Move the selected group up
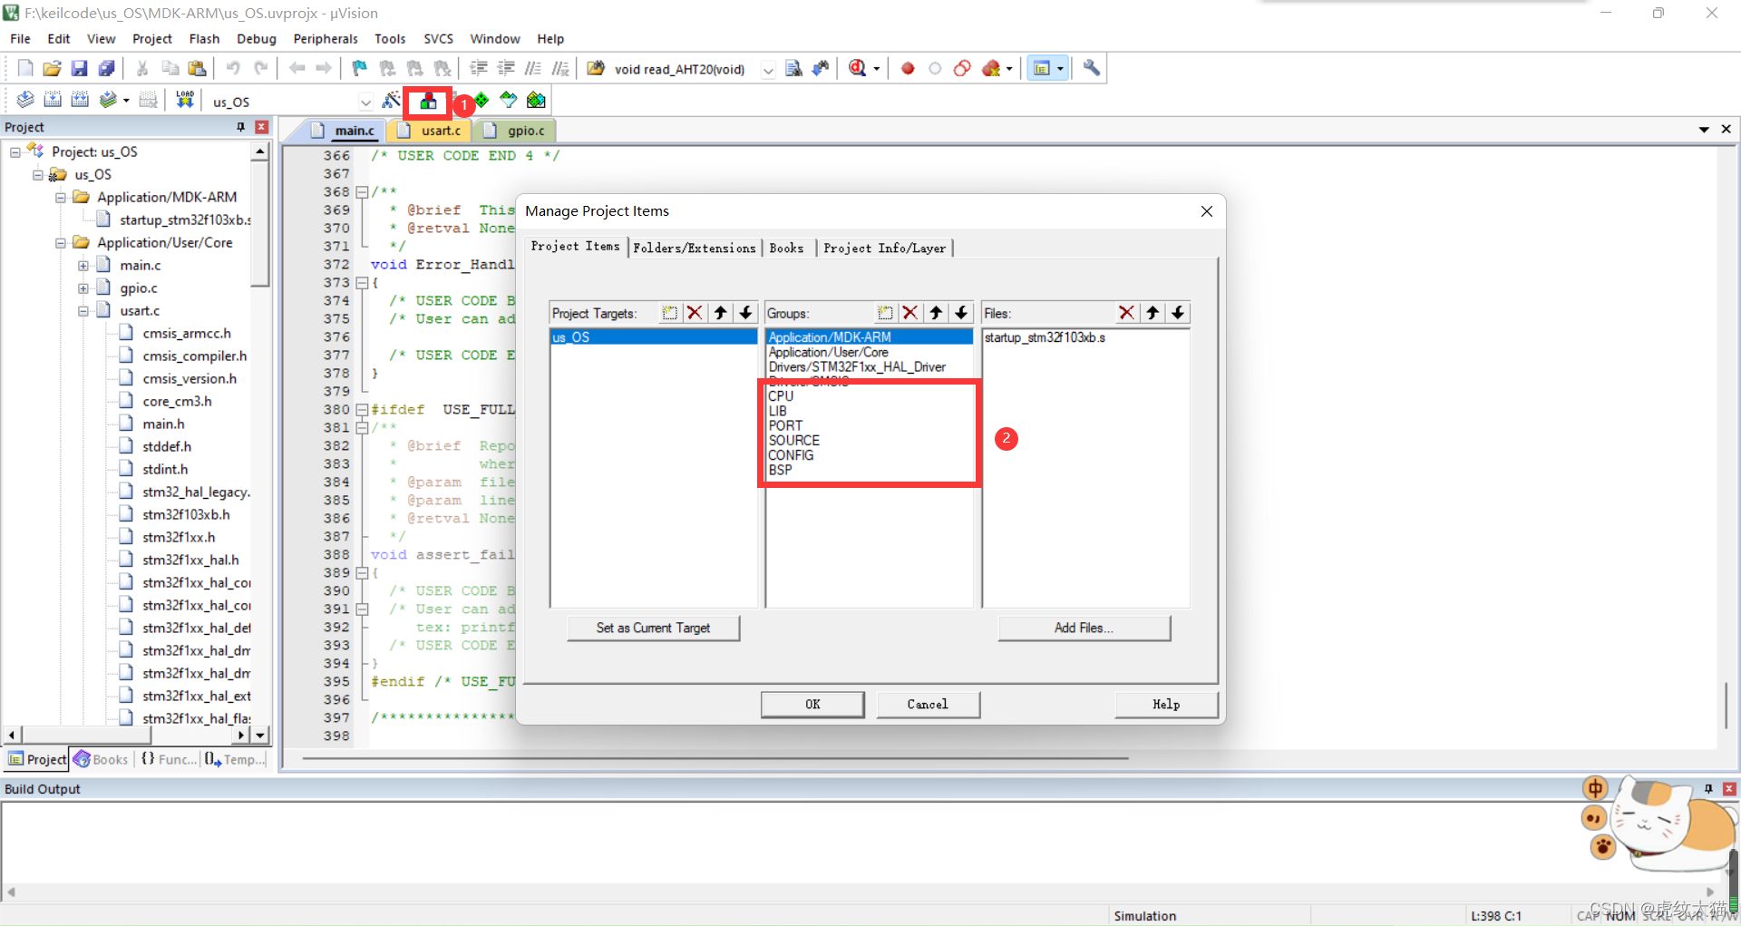Image resolution: width=1741 pixels, height=926 pixels. tap(936, 313)
